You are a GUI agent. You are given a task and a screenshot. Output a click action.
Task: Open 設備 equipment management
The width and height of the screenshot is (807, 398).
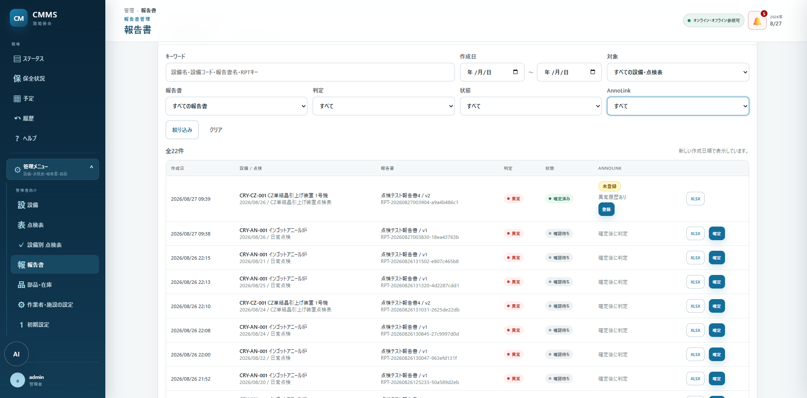tap(55, 205)
